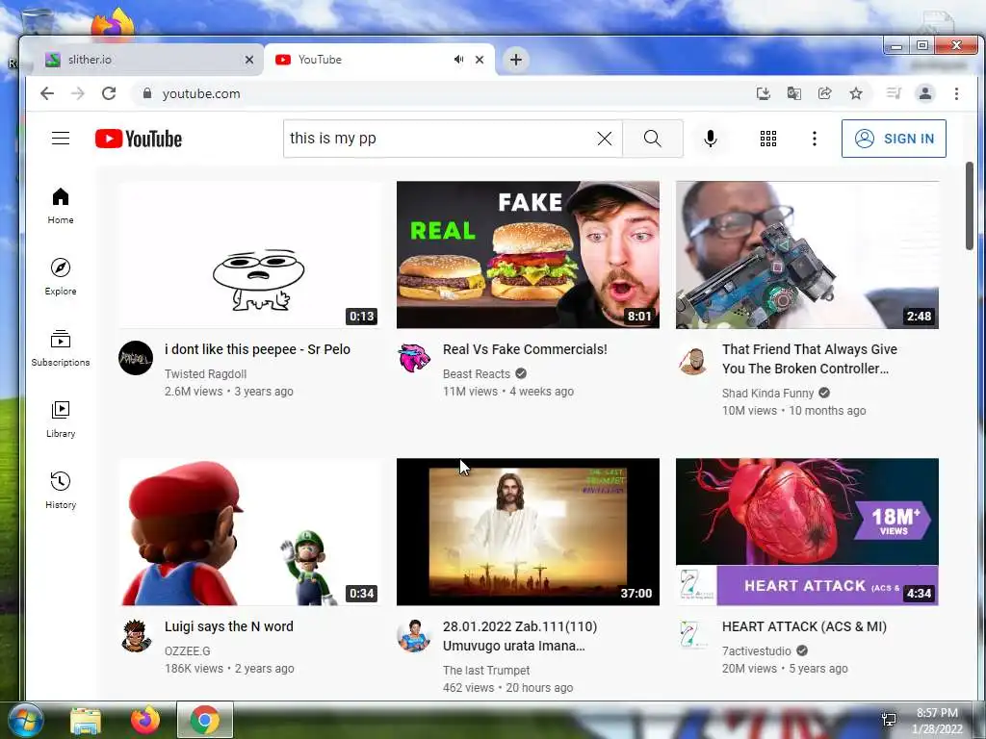Image resolution: width=986 pixels, height=739 pixels.
Task: Launch Firefox from the taskbar
Action: 145,720
